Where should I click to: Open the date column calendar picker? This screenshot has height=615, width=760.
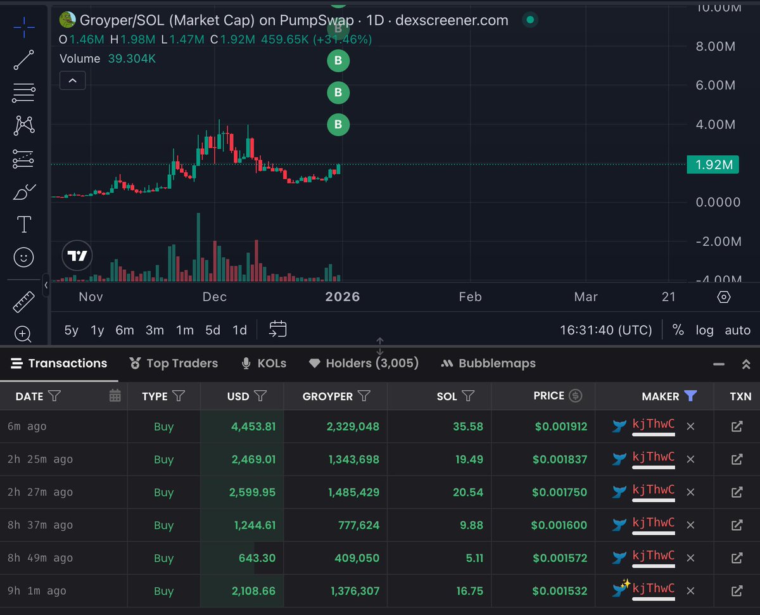[x=115, y=396]
